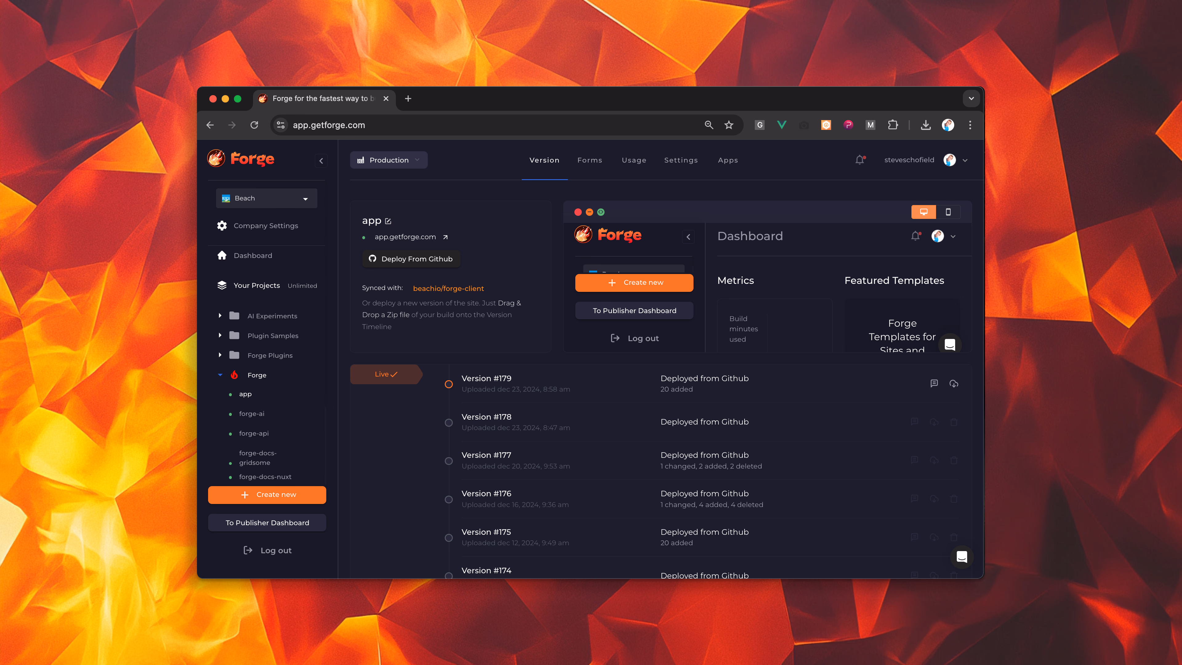Click site info icon in address bar
Viewport: 1182px width, 665px height.
[281, 125]
